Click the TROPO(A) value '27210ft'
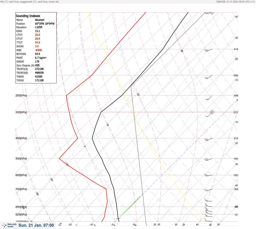 (x=39, y=69)
